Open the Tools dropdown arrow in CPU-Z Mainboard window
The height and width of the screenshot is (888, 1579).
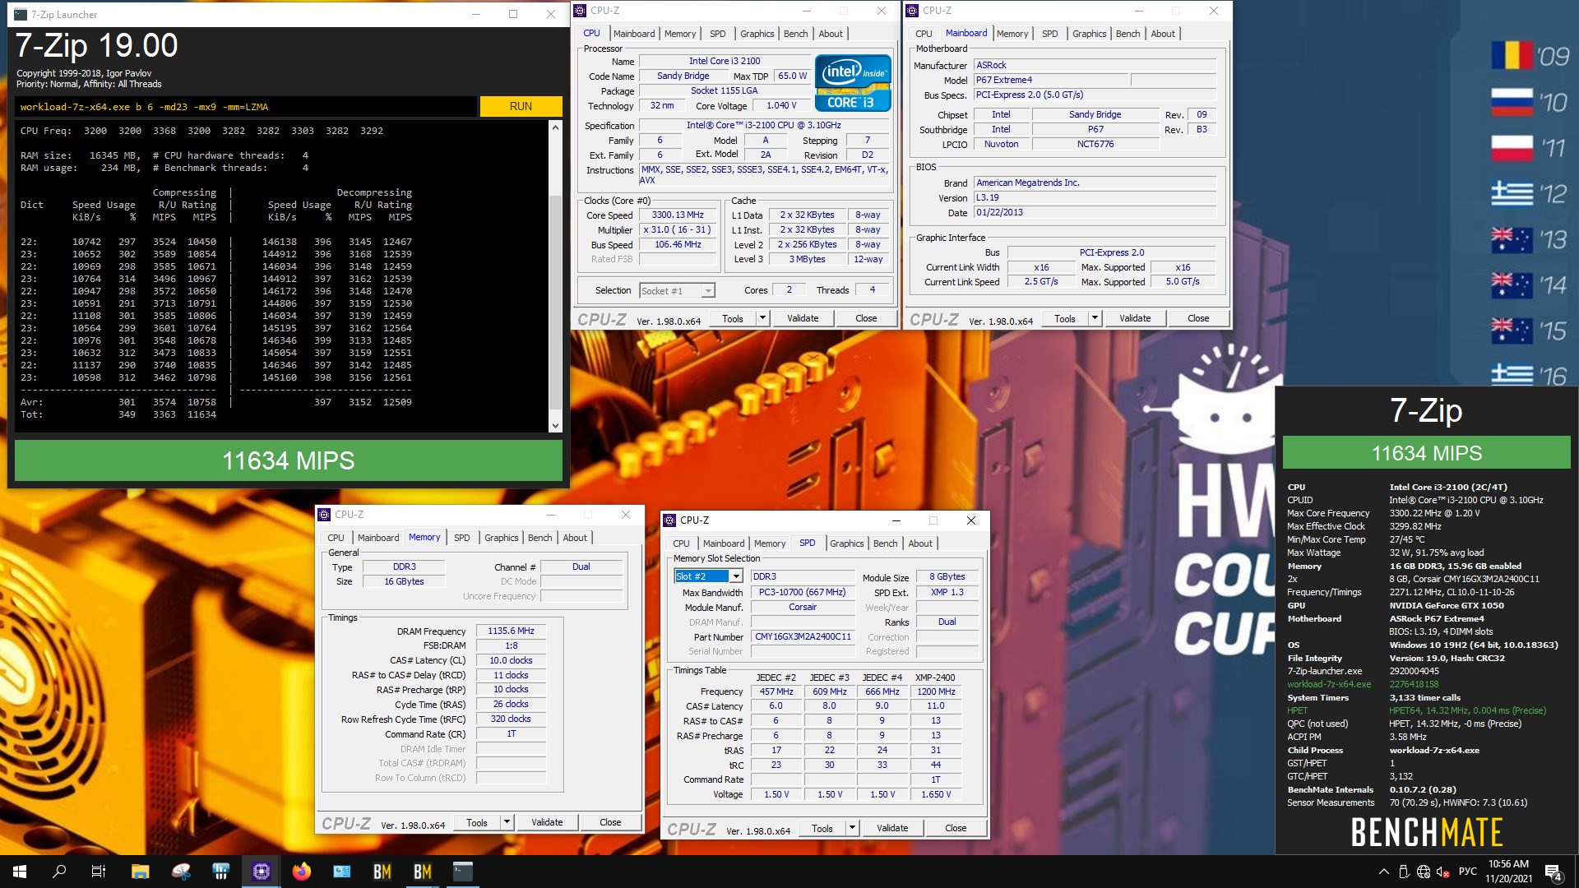click(1095, 318)
